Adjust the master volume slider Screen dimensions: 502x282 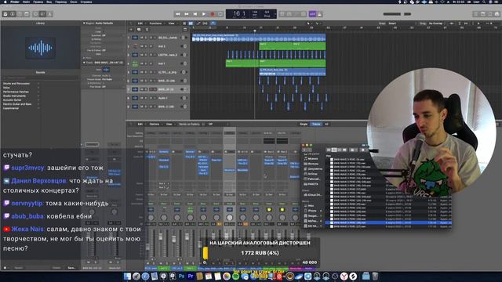coord(397,14)
